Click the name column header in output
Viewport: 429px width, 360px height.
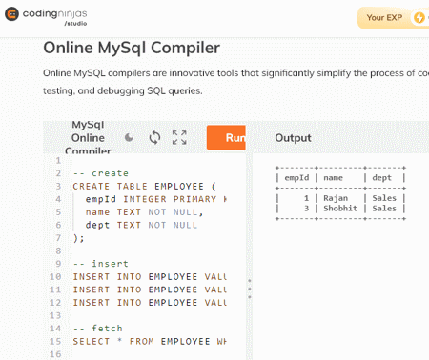(x=333, y=178)
